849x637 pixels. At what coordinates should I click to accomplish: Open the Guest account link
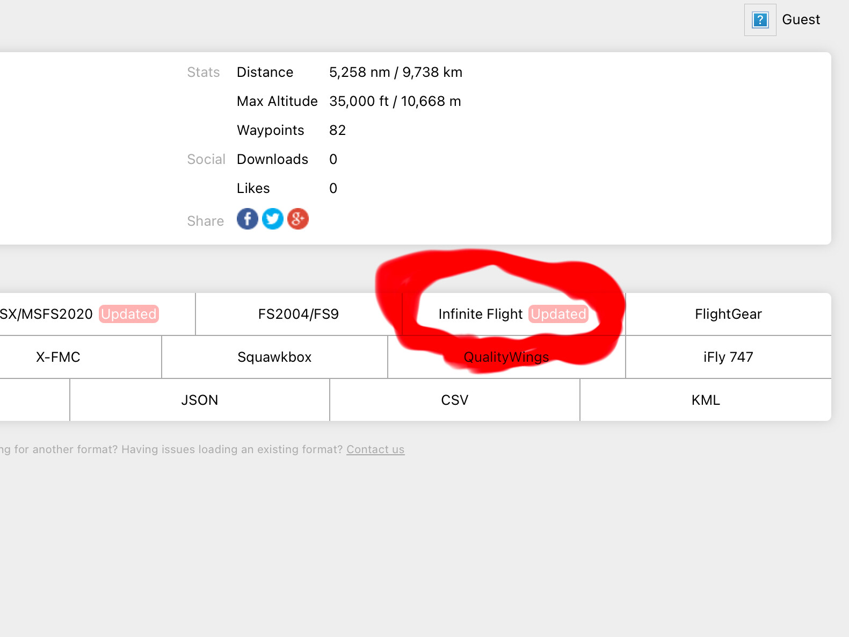[801, 20]
